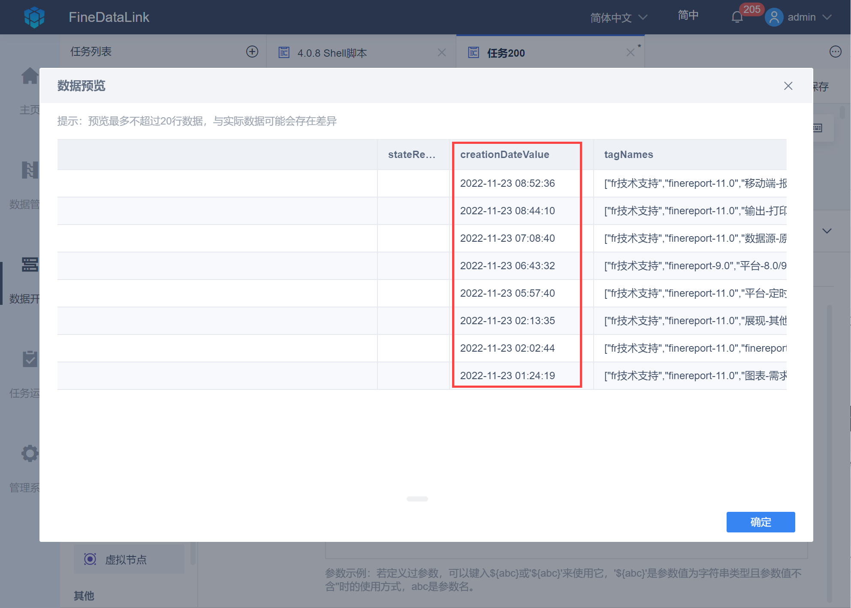This screenshot has height=608, width=851.
Task: Close the 数据预览 dialog
Action: tap(788, 86)
